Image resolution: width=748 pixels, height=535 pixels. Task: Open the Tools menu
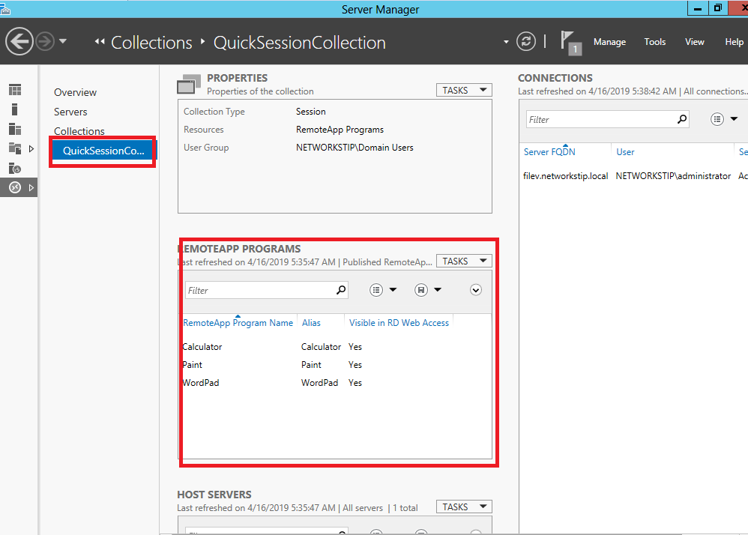[x=654, y=41]
